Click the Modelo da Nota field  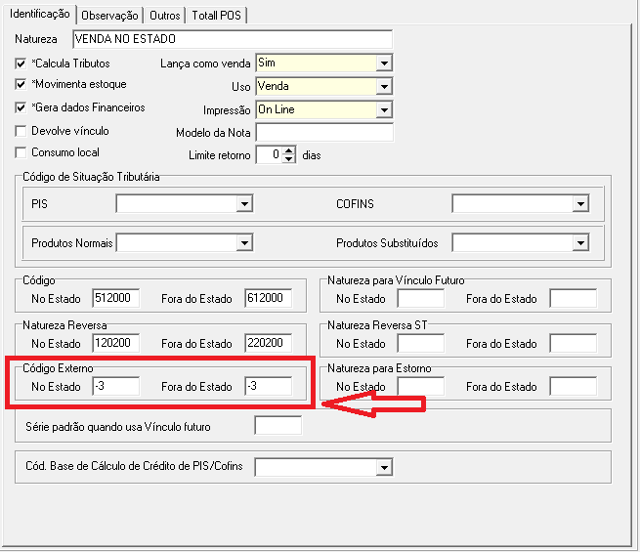pyautogui.click(x=324, y=133)
